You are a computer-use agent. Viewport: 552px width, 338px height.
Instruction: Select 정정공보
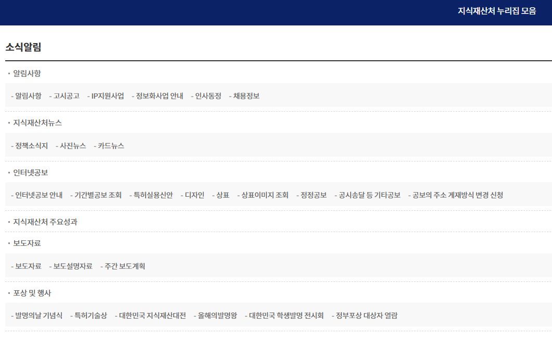pyautogui.click(x=313, y=195)
